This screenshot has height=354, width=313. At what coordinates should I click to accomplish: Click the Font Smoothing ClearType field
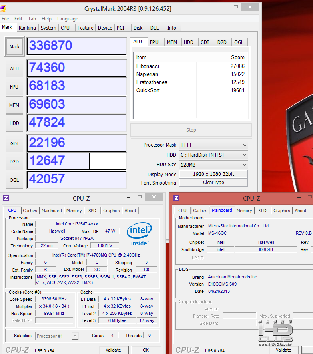[x=213, y=183]
